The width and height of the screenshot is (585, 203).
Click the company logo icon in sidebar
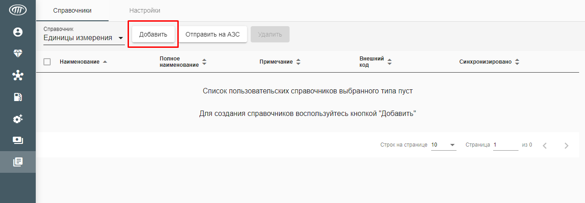coord(18,10)
